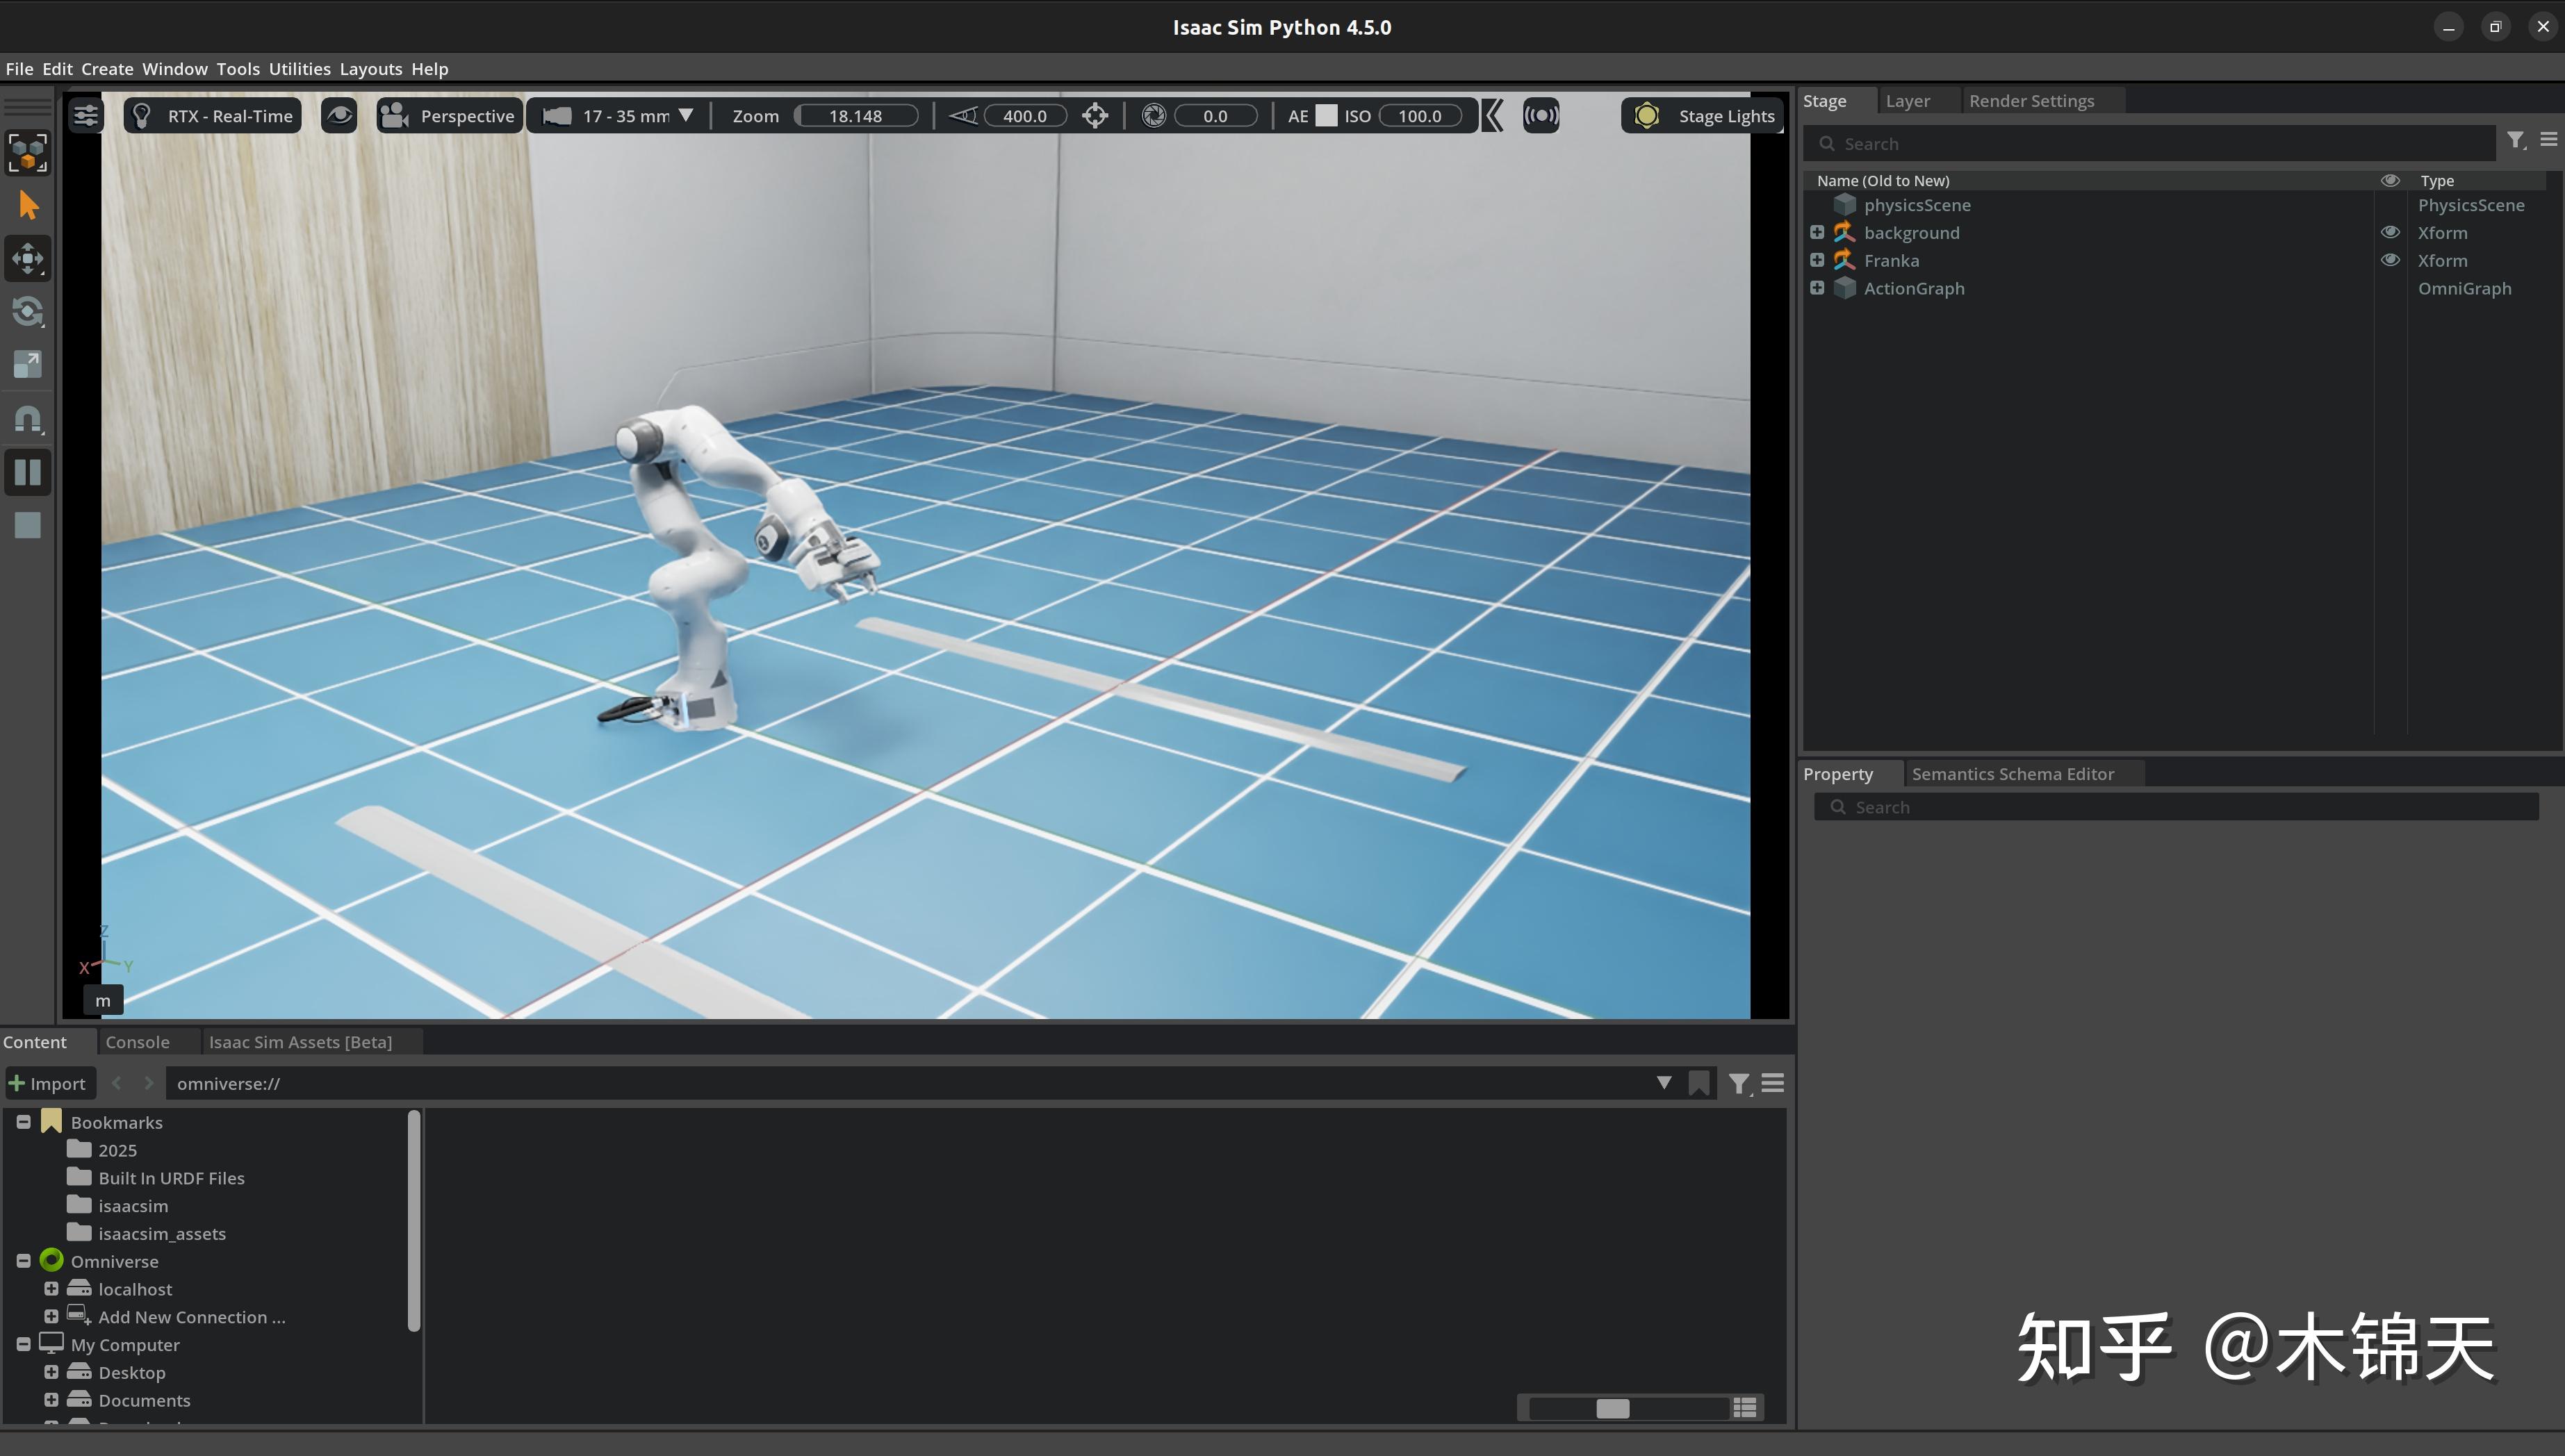Switch to the Layer tab

[1907, 100]
